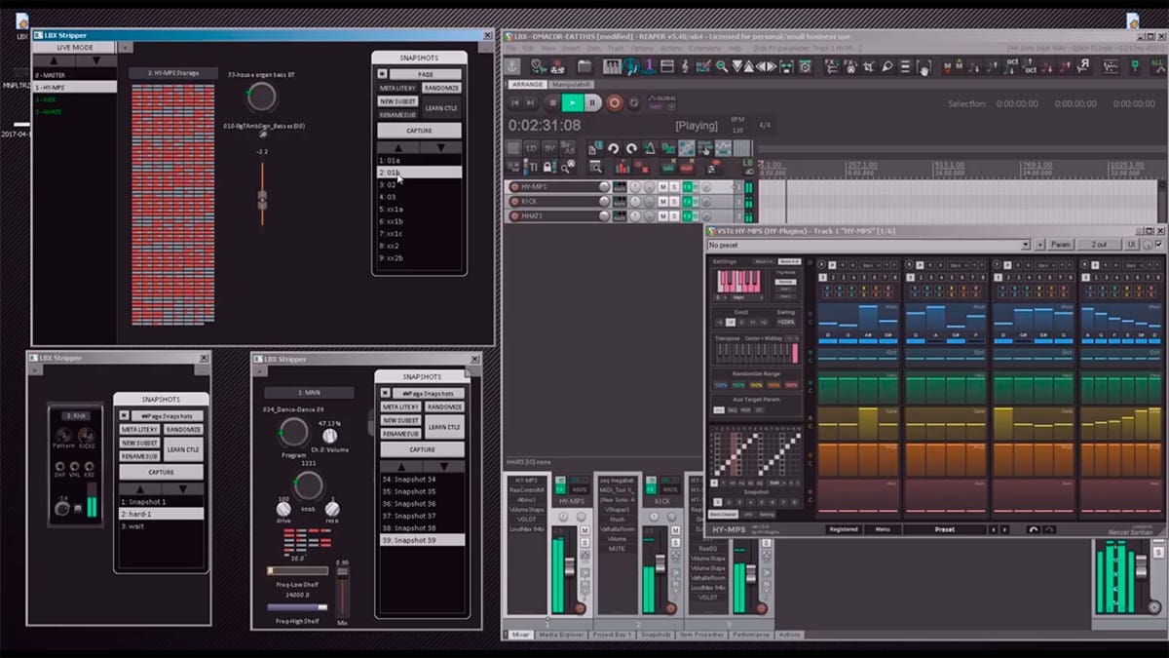
Task: Open the Media Explorer tab
Action: (561, 635)
